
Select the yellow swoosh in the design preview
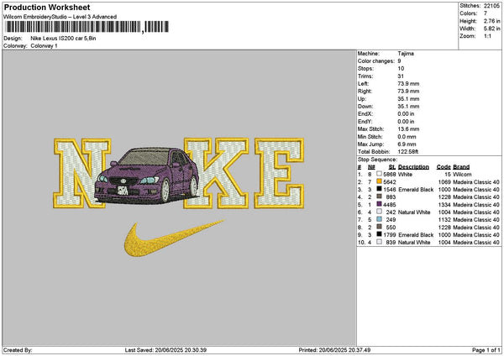(174, 238)
